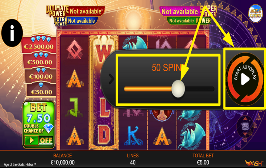The height and width of the screenshot is (168, 266).
Task: Collapse autoplay panel with chevron arrow
Action: [x=111, y=79]
